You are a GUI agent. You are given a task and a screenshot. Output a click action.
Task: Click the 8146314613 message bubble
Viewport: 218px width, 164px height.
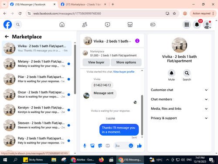click(x=102, y=85)
